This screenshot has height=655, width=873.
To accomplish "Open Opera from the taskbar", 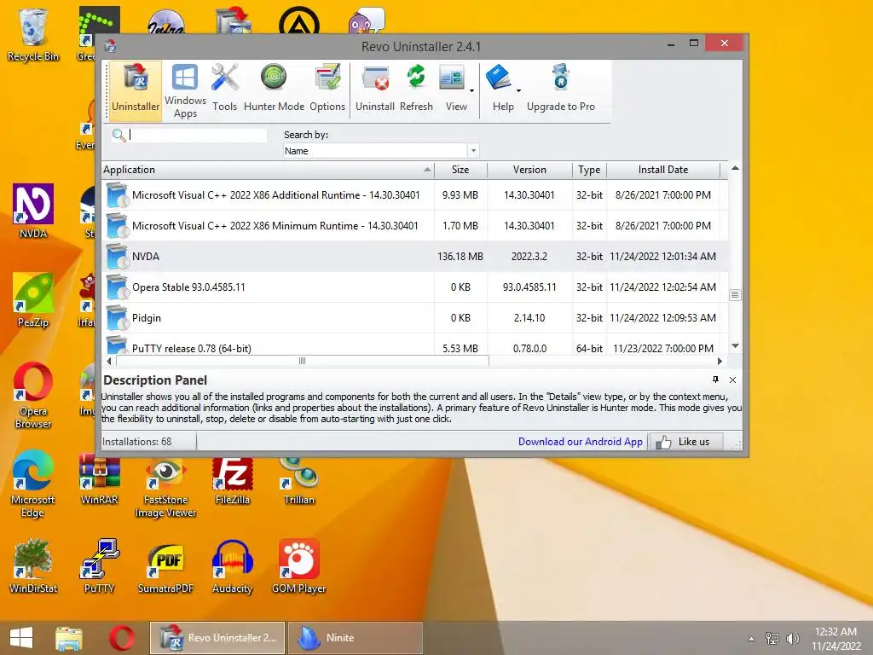I will (x=121, y=638).
